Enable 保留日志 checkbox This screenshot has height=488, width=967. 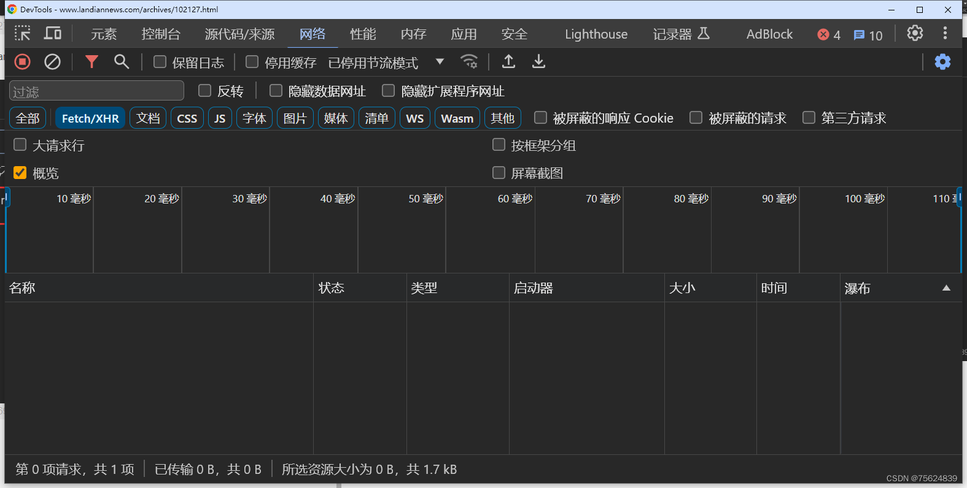click(x=160, y=62)
